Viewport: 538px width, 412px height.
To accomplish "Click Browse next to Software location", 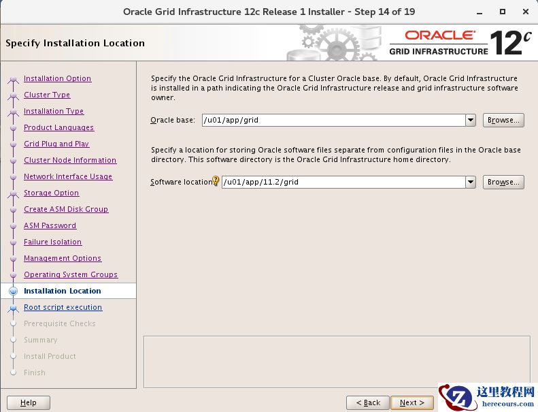I will tap(503, 182).
